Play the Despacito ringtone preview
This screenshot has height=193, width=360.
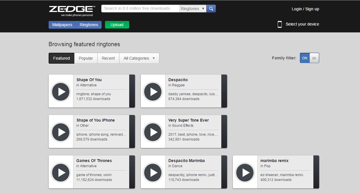coord(153,91)
